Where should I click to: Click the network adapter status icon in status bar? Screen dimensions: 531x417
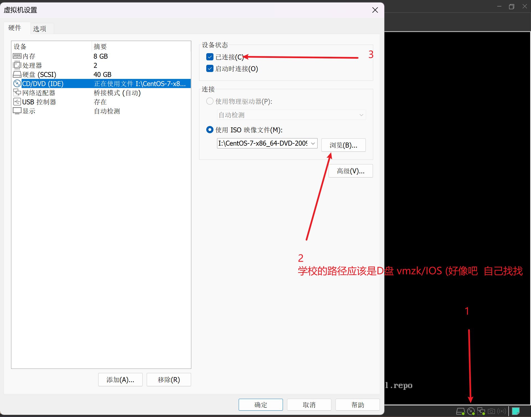[481, 411]
